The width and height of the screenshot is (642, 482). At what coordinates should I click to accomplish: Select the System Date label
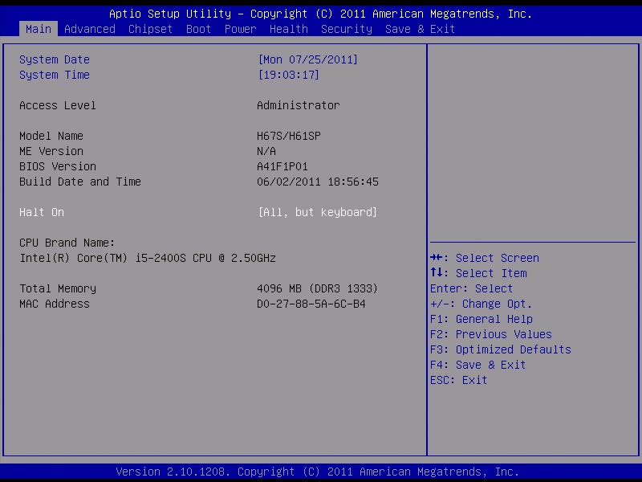click(55, 59)
